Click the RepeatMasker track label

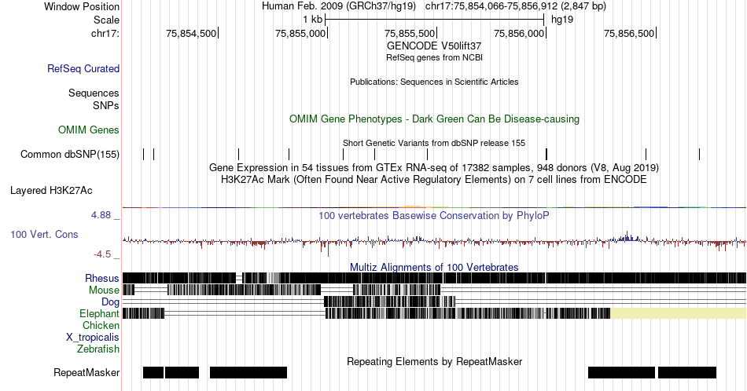tap(86, 372)
